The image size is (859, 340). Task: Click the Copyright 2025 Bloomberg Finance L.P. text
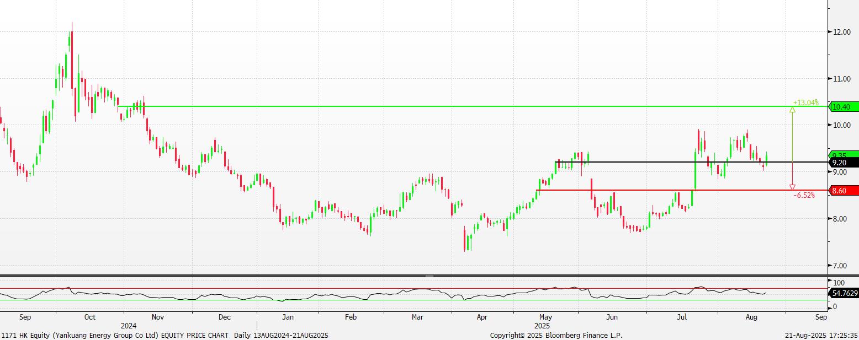click(x=556, y=335)
